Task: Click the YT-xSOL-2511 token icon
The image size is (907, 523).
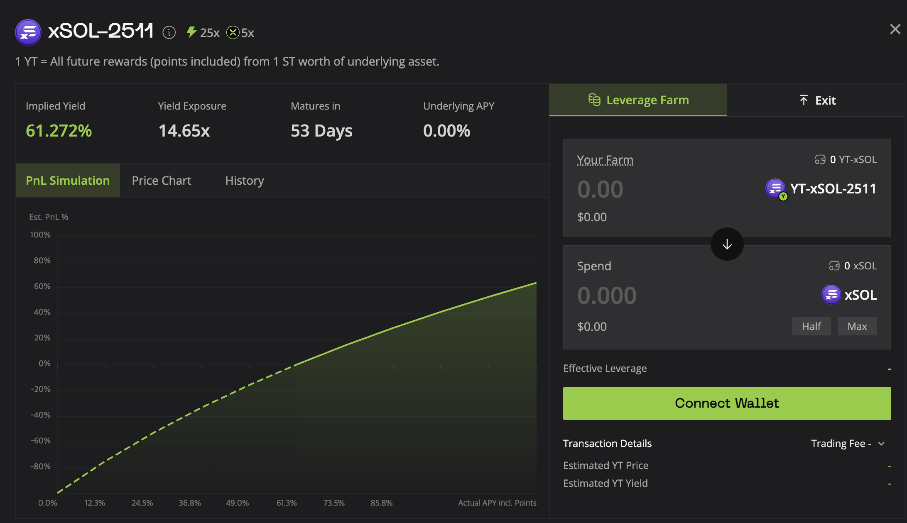Action: pos(775,189)
